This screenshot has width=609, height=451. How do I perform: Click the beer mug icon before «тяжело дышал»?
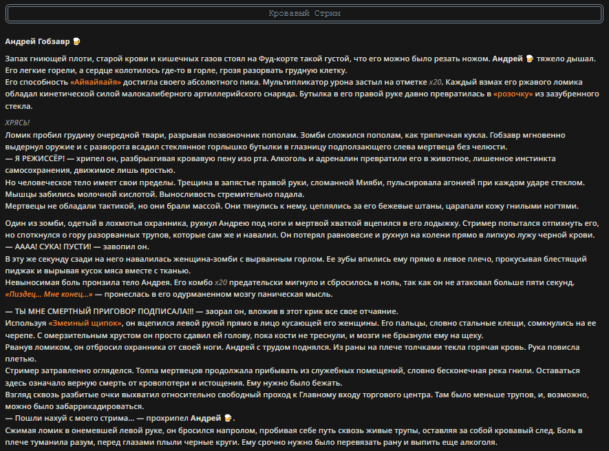tap(530, 59)
